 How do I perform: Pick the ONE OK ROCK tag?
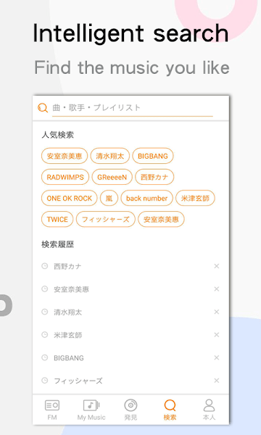click(x=70, y=198)
